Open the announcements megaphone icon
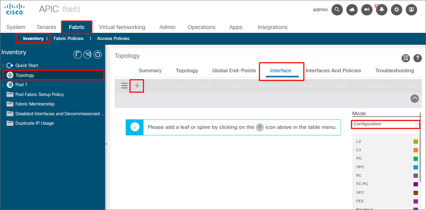The height and width of the screenshot is (210, 426). (367, 10)
